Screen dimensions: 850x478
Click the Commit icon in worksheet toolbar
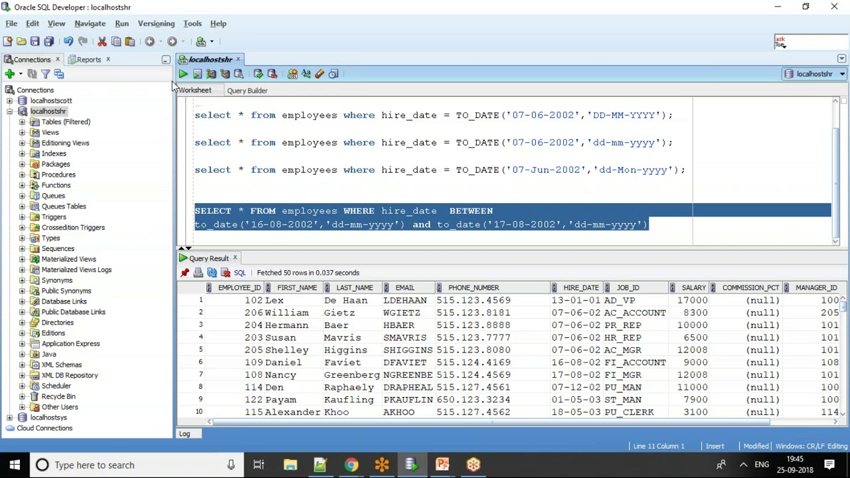tap(258, 74)
